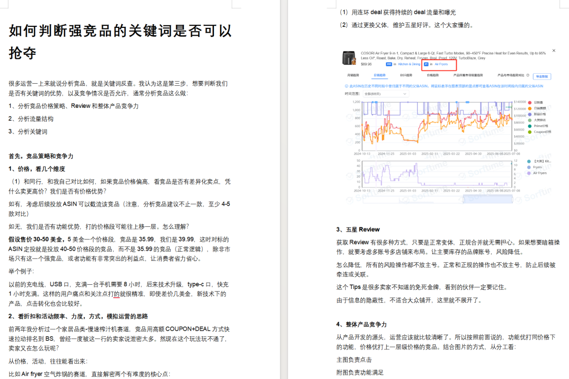Viewport: 569px width, 379px height.
Task: Toggle the orange 日销售额 legend series
Action: (537, 108)
